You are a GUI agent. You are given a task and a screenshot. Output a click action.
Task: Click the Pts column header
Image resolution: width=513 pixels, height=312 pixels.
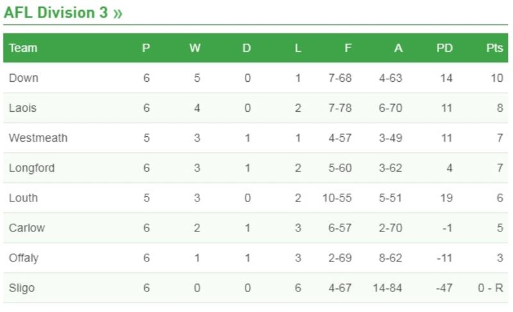coord(494,48)
